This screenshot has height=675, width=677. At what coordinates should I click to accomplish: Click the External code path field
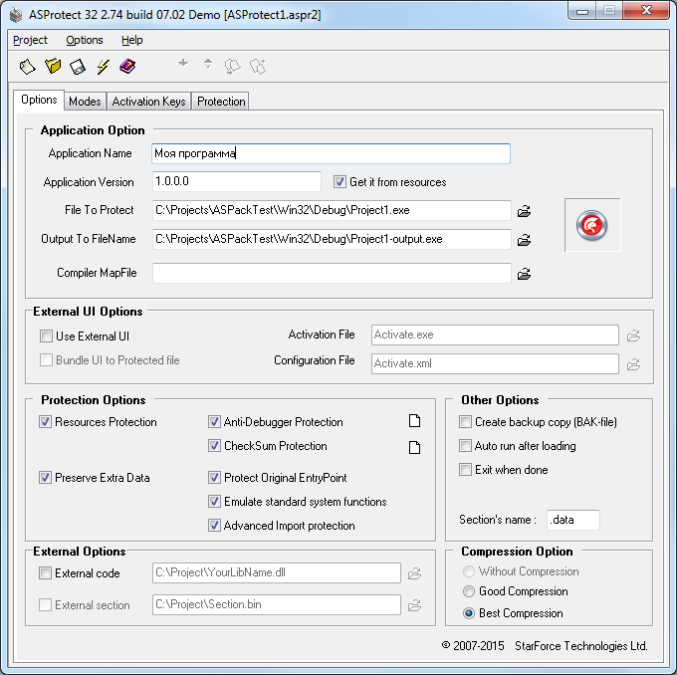(x=277, y=572)
